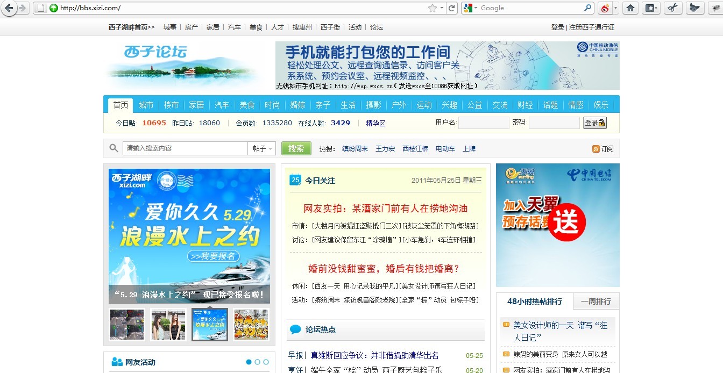This screenshot has width=723, height=373.
Task: Click the people icon beside 网友活动
Action: [117, 362]
